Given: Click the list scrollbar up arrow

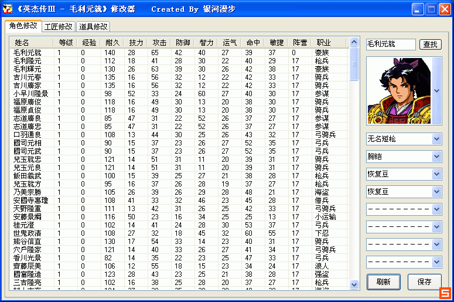Looking at the screenshot, I should click(354, 42).
